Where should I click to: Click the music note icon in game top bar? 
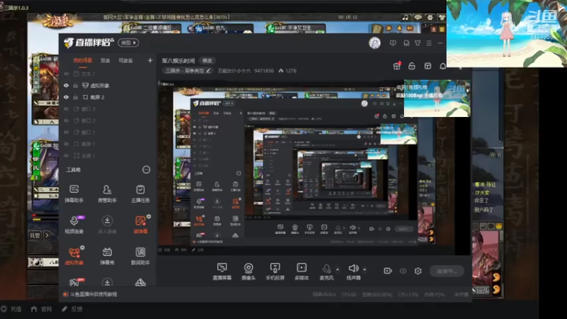point(405,17)
